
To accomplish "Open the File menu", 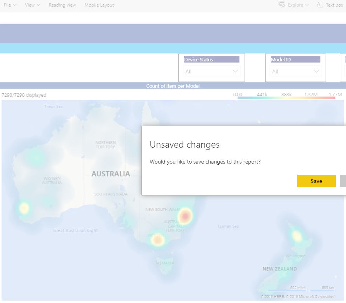I will pyautogui.click(x=10, y=5).
